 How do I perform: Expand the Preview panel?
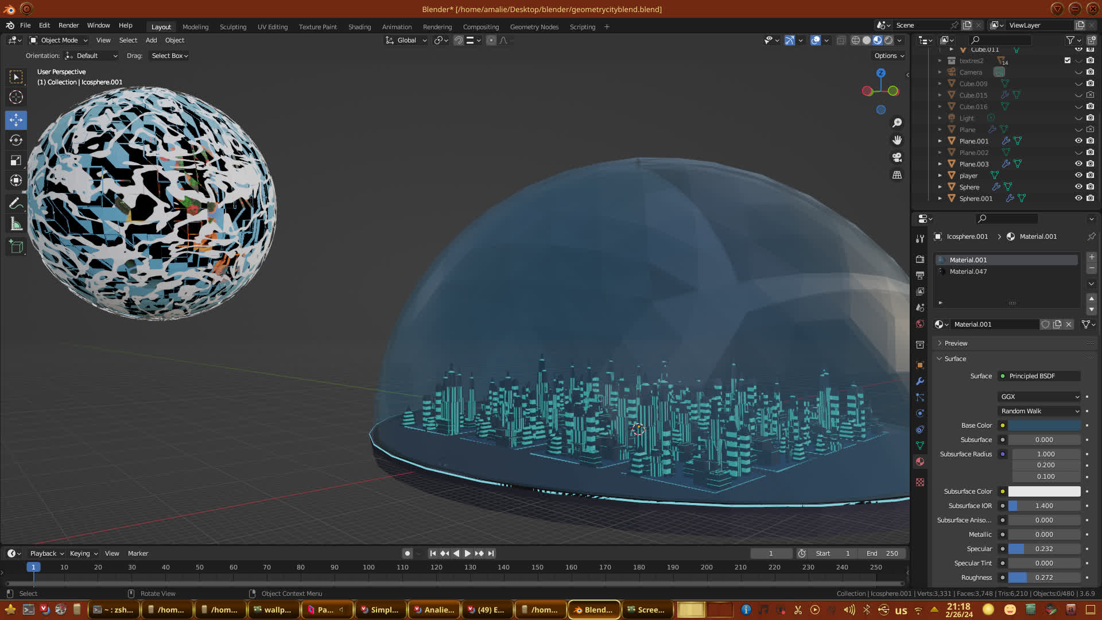pyautogui.click(x=956, y=343)
